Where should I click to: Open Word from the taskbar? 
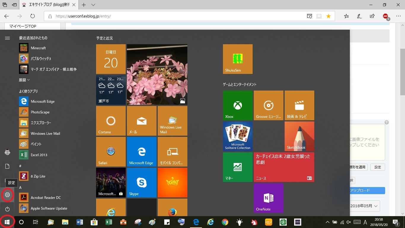80,222
